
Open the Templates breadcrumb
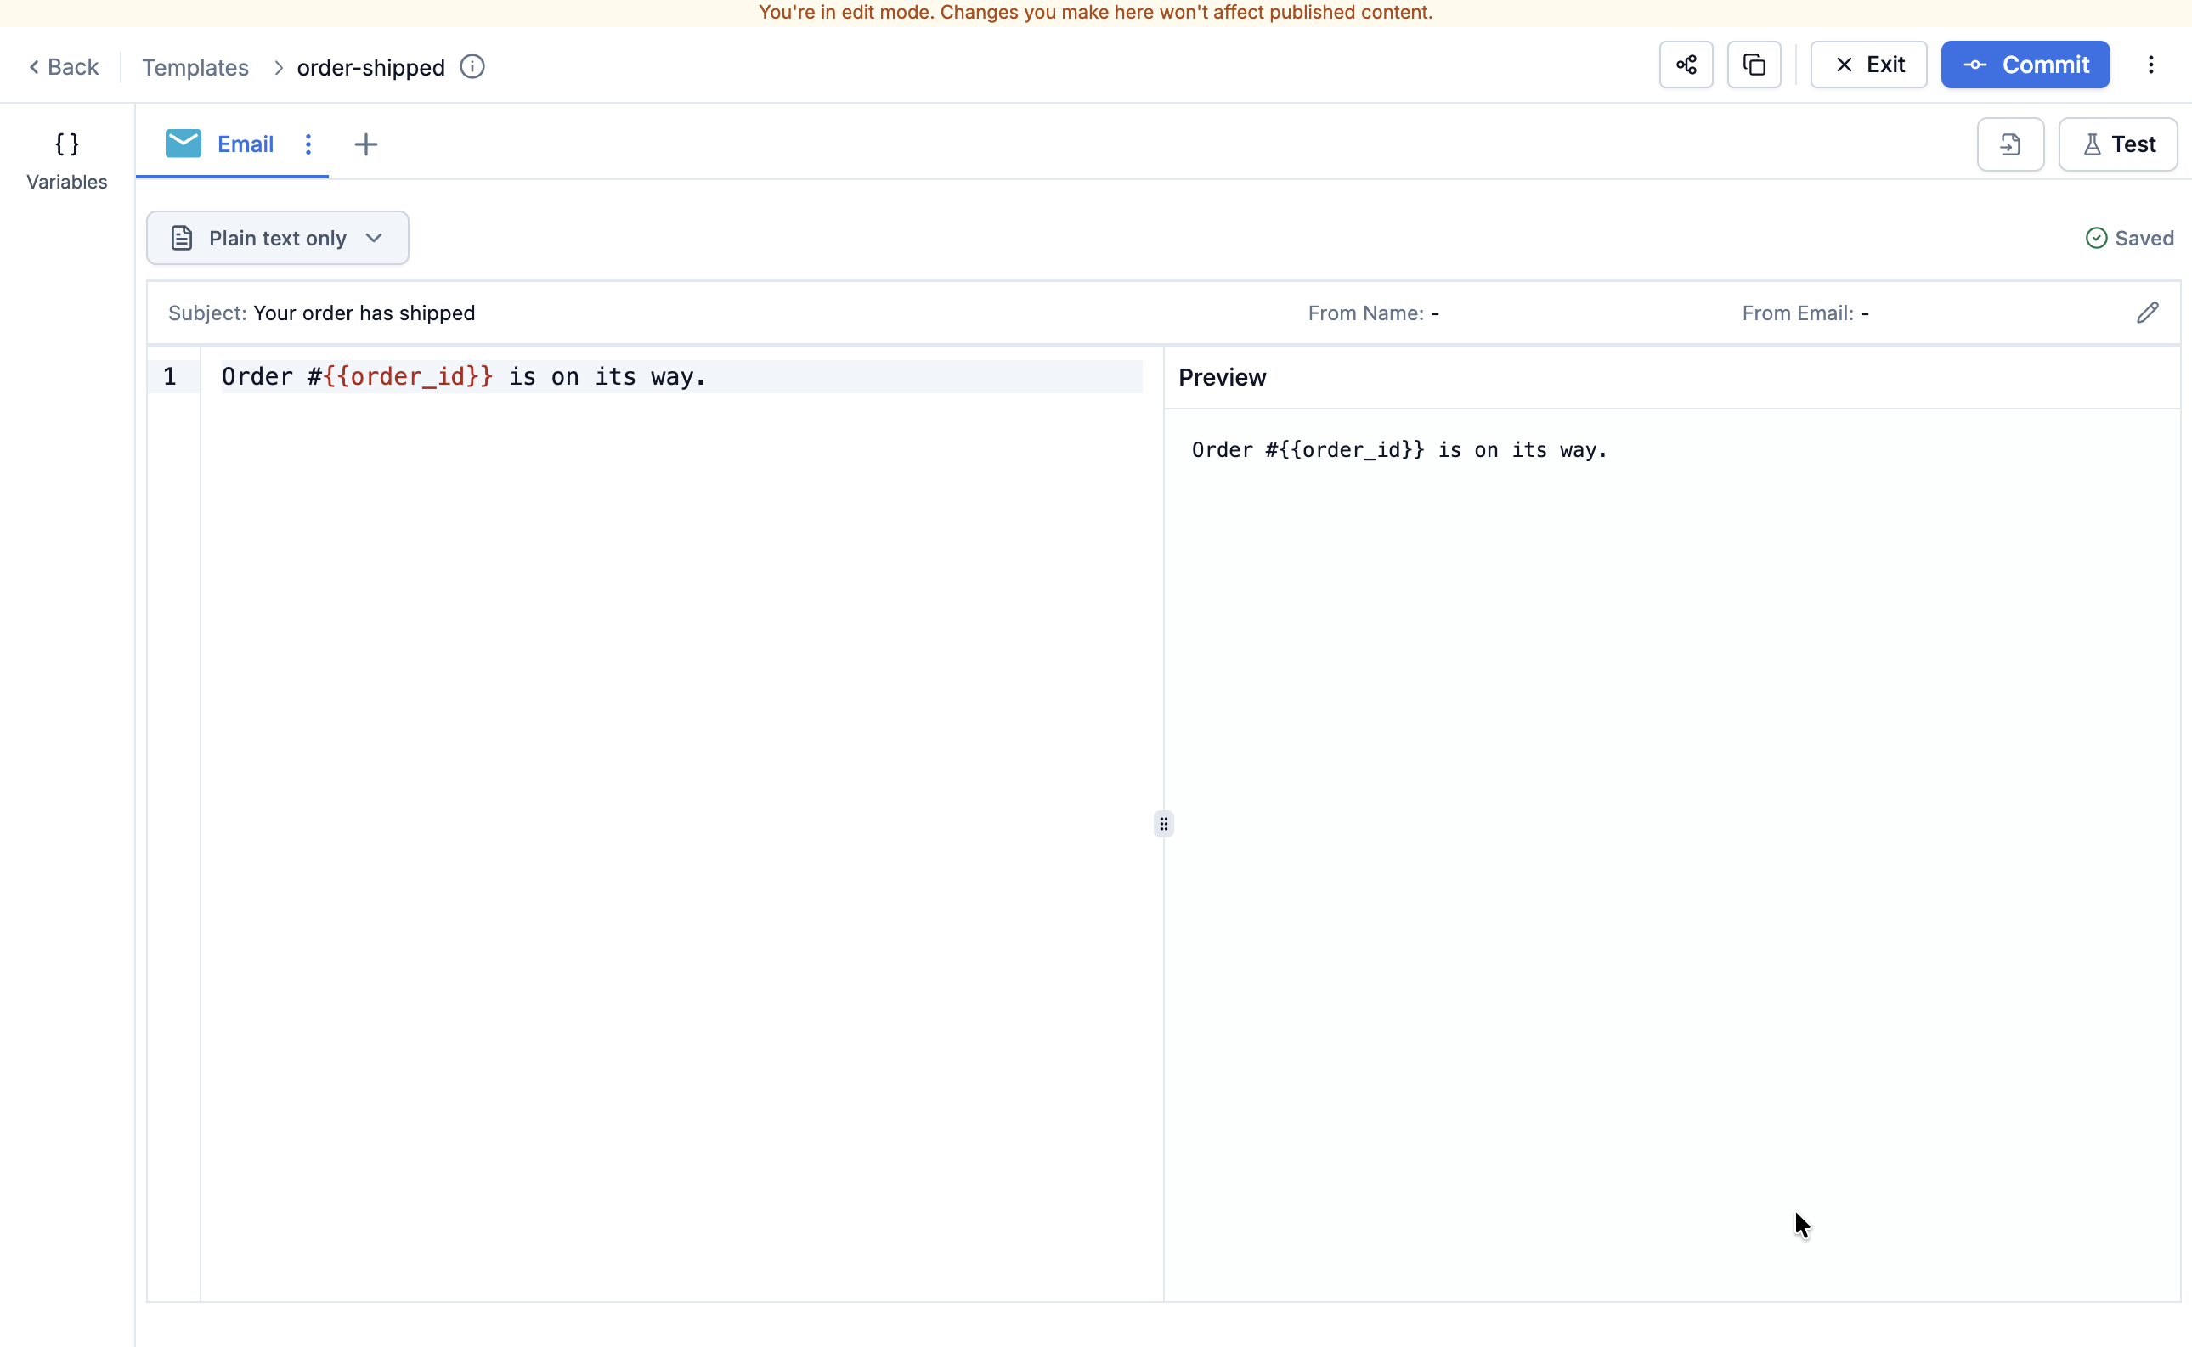point(195,67)
